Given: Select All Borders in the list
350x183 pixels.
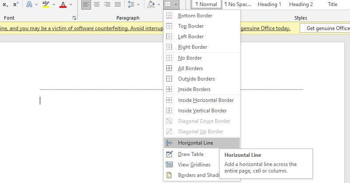Looking at the screenshot, I should click(x=190, y=68).
